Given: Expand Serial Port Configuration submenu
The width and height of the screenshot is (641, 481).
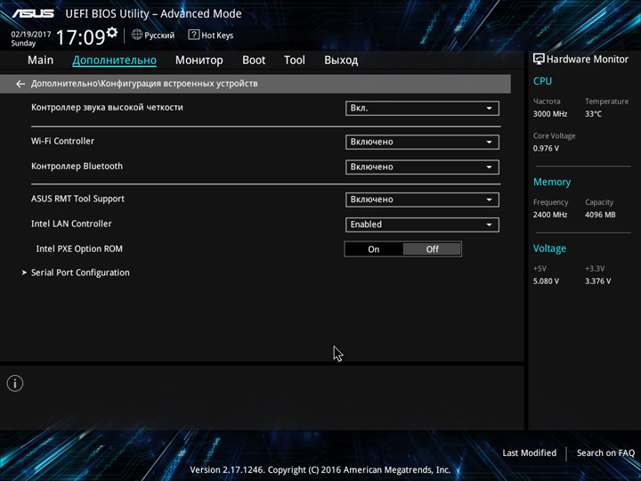Looking at the screenshot, I should [80, 273].
